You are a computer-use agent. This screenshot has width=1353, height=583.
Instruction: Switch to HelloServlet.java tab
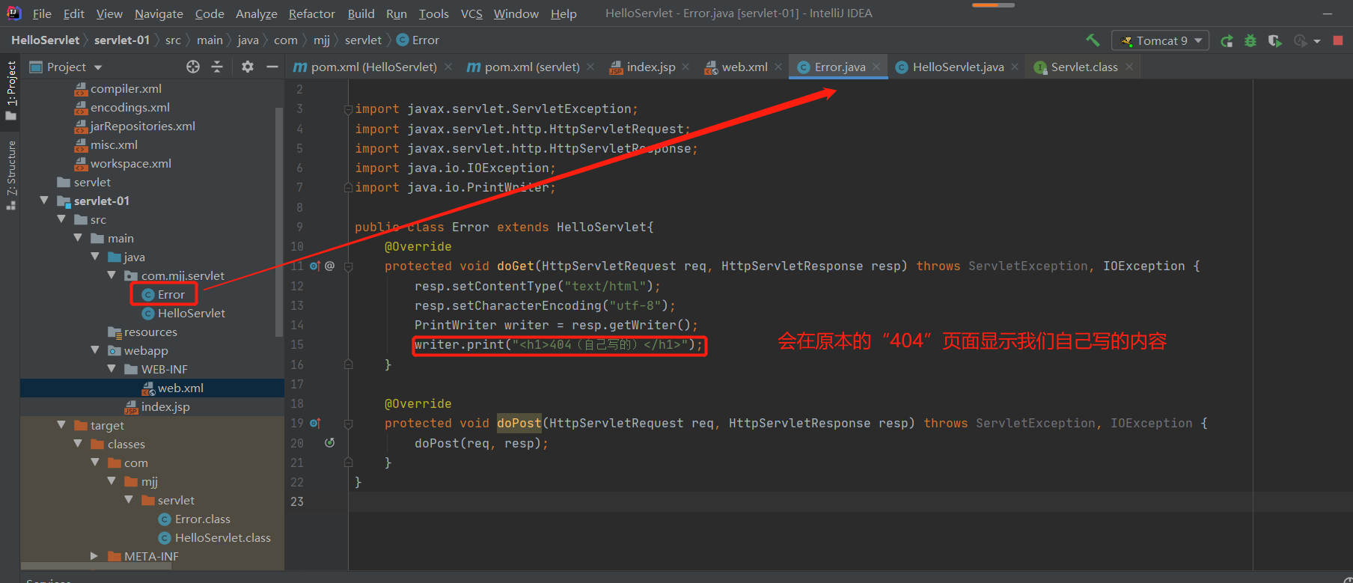957,67
